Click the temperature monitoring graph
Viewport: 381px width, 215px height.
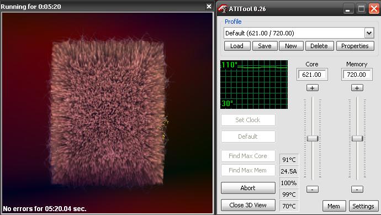(x=254, y=85)
